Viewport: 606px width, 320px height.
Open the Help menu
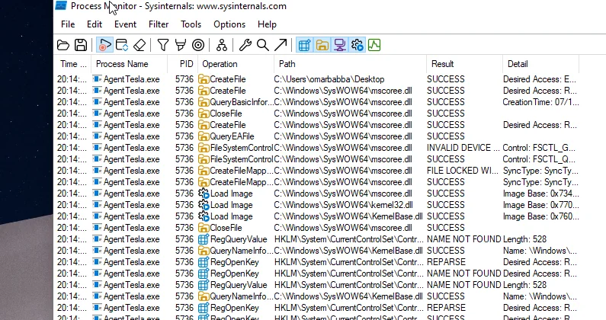(x=267, y=24)
